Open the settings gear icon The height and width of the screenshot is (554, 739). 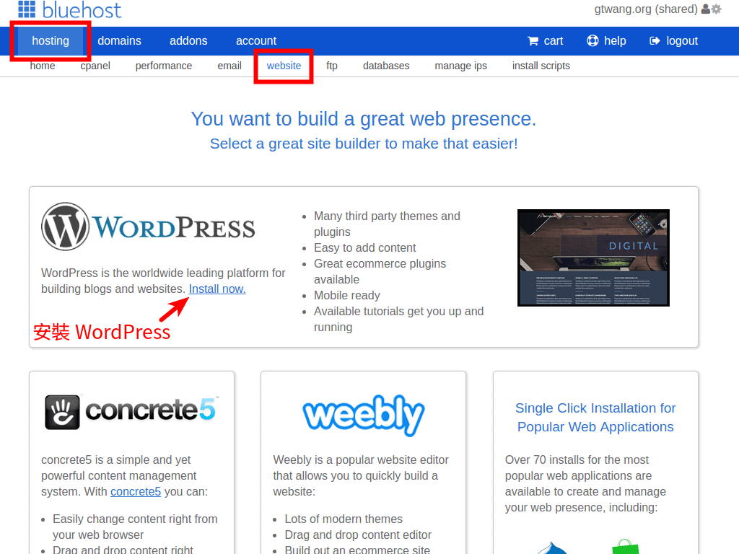click(x=716, y=9)
